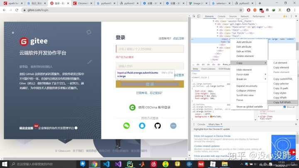The image size is (299, 168).
Task: Choose Copy JS path
Action: tap(282, 88)
